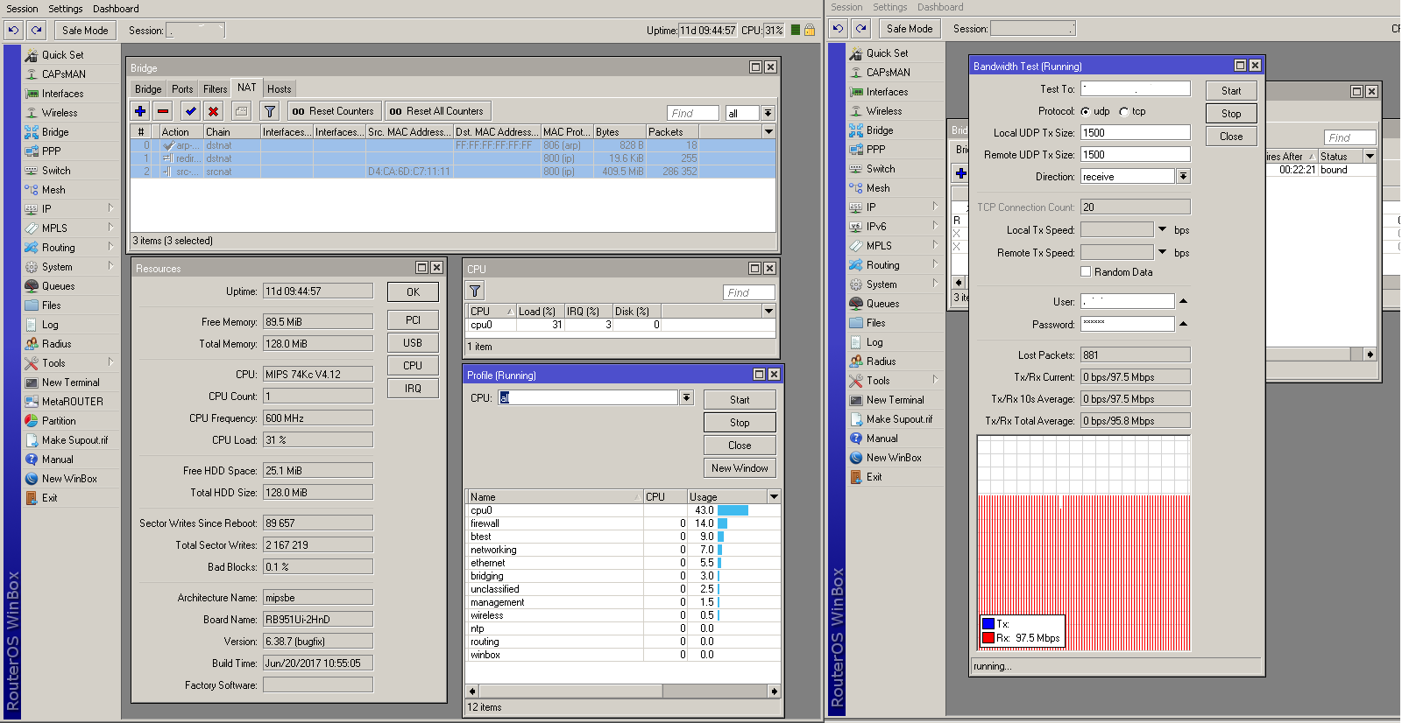Click the blue checkmark enable rule icon
Image resolution: width=1402 pixels, height=723 pixels.
pyautogui.click(x=190, y=111)
